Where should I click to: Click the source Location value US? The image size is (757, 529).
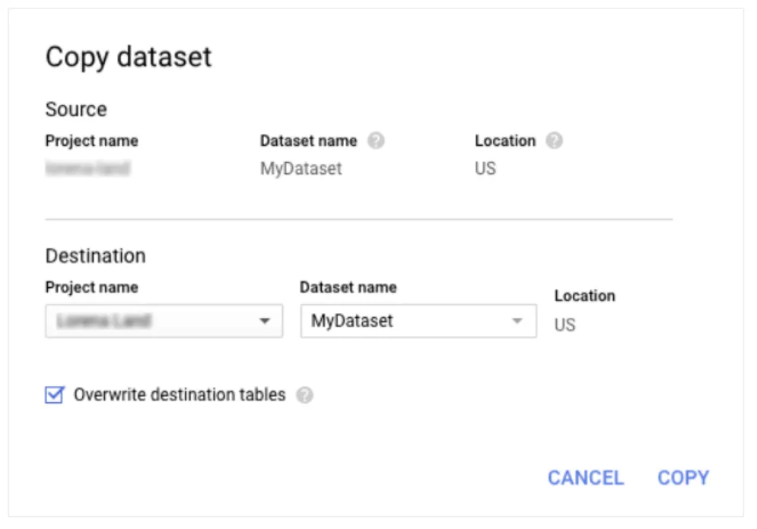tap(485, 169)
